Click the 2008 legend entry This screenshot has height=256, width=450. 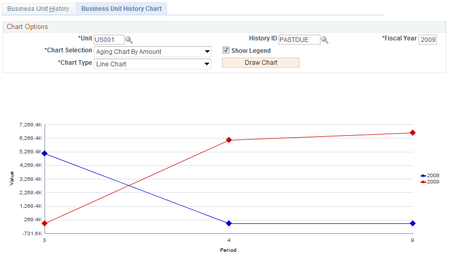point(430,176)
